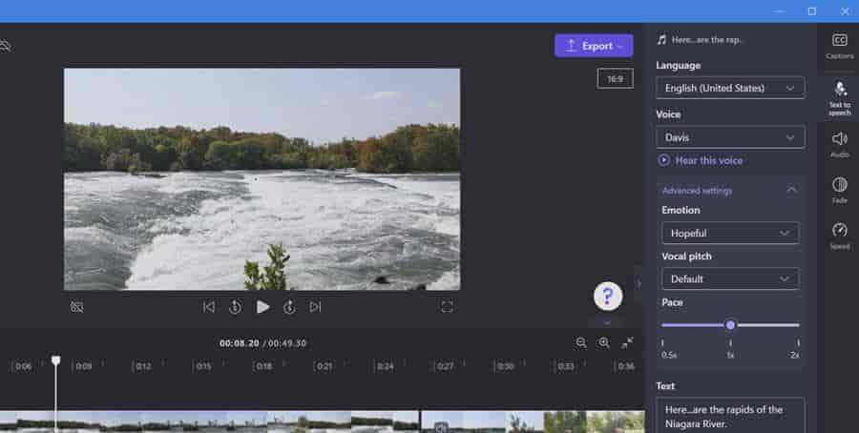
Task: Open the Captions panel
Action: click(x=839, y=46)
